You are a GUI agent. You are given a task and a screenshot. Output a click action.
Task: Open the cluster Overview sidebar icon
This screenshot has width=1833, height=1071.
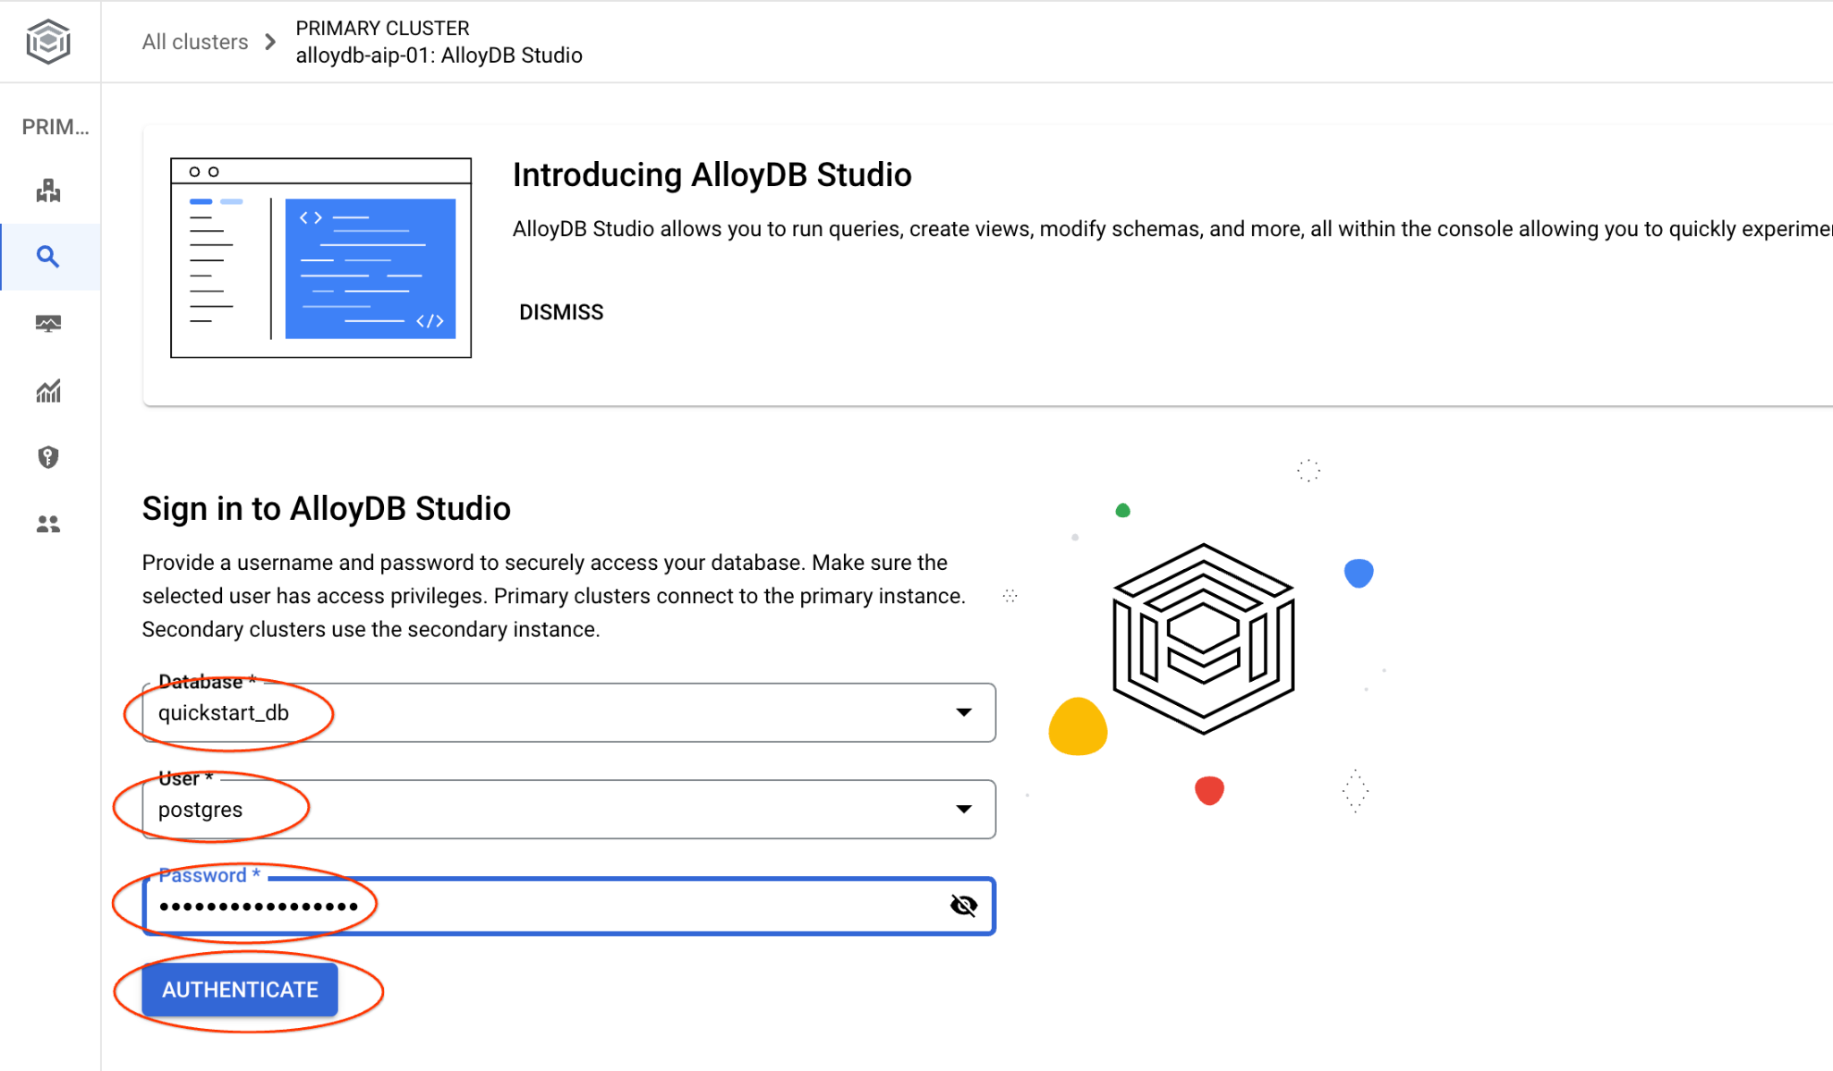pyautogui.click(x=48, y=190)
